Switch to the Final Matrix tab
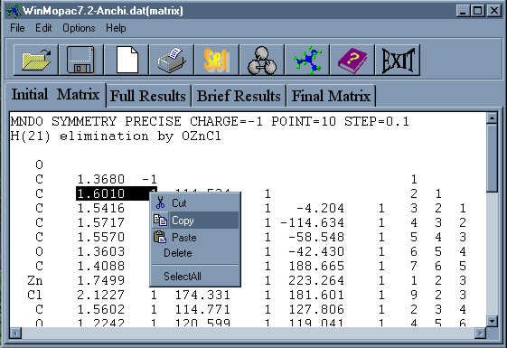This screenshot has height=348, width=507. click(331, 96)
